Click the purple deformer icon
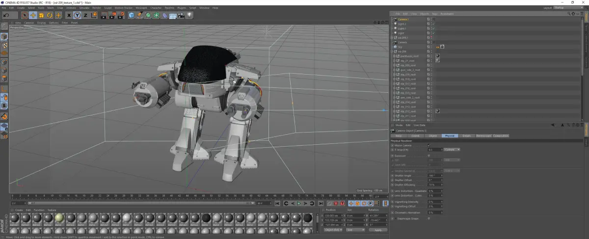Image resolution: width=589 pixels, height=239 pixels. point(165,15)
